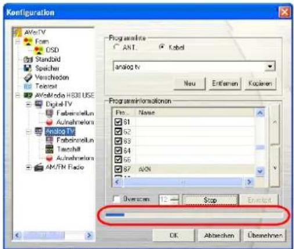Image resolution: width=294 pixels, height=249 pixels.
Task: Click the Standbild camera icon
Action: (28, 59)
